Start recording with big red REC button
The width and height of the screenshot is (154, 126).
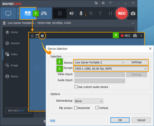pyautogui.click(x=122, y=13)
